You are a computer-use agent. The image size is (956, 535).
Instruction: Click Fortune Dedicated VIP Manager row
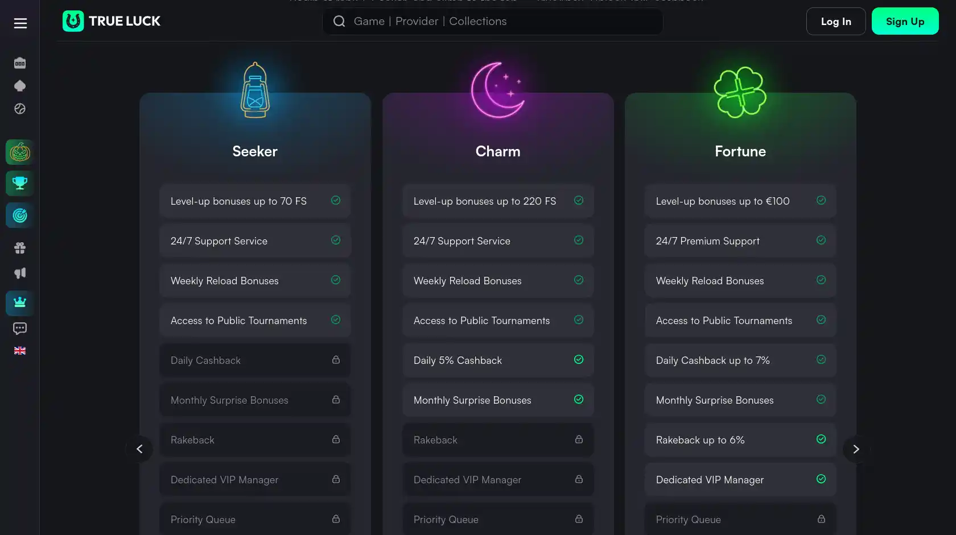click(x=740, y=479)
